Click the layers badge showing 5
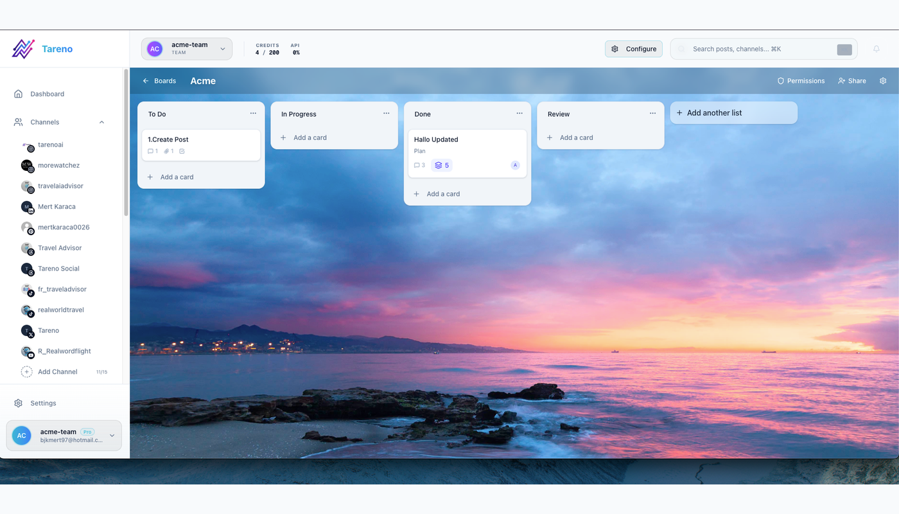Image resolution: width=899 pixels, height=514 pixels. click(x=442, y=165)
